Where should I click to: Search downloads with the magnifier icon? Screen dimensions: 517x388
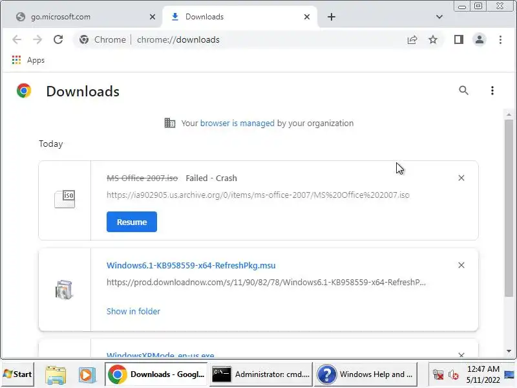pyautogui.click(x=463, y=91)
